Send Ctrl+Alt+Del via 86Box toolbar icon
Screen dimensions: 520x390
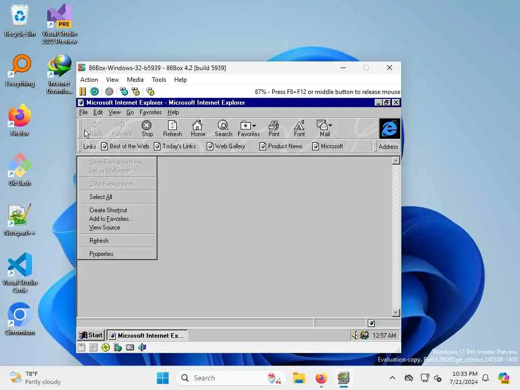(x=124, y=91)
